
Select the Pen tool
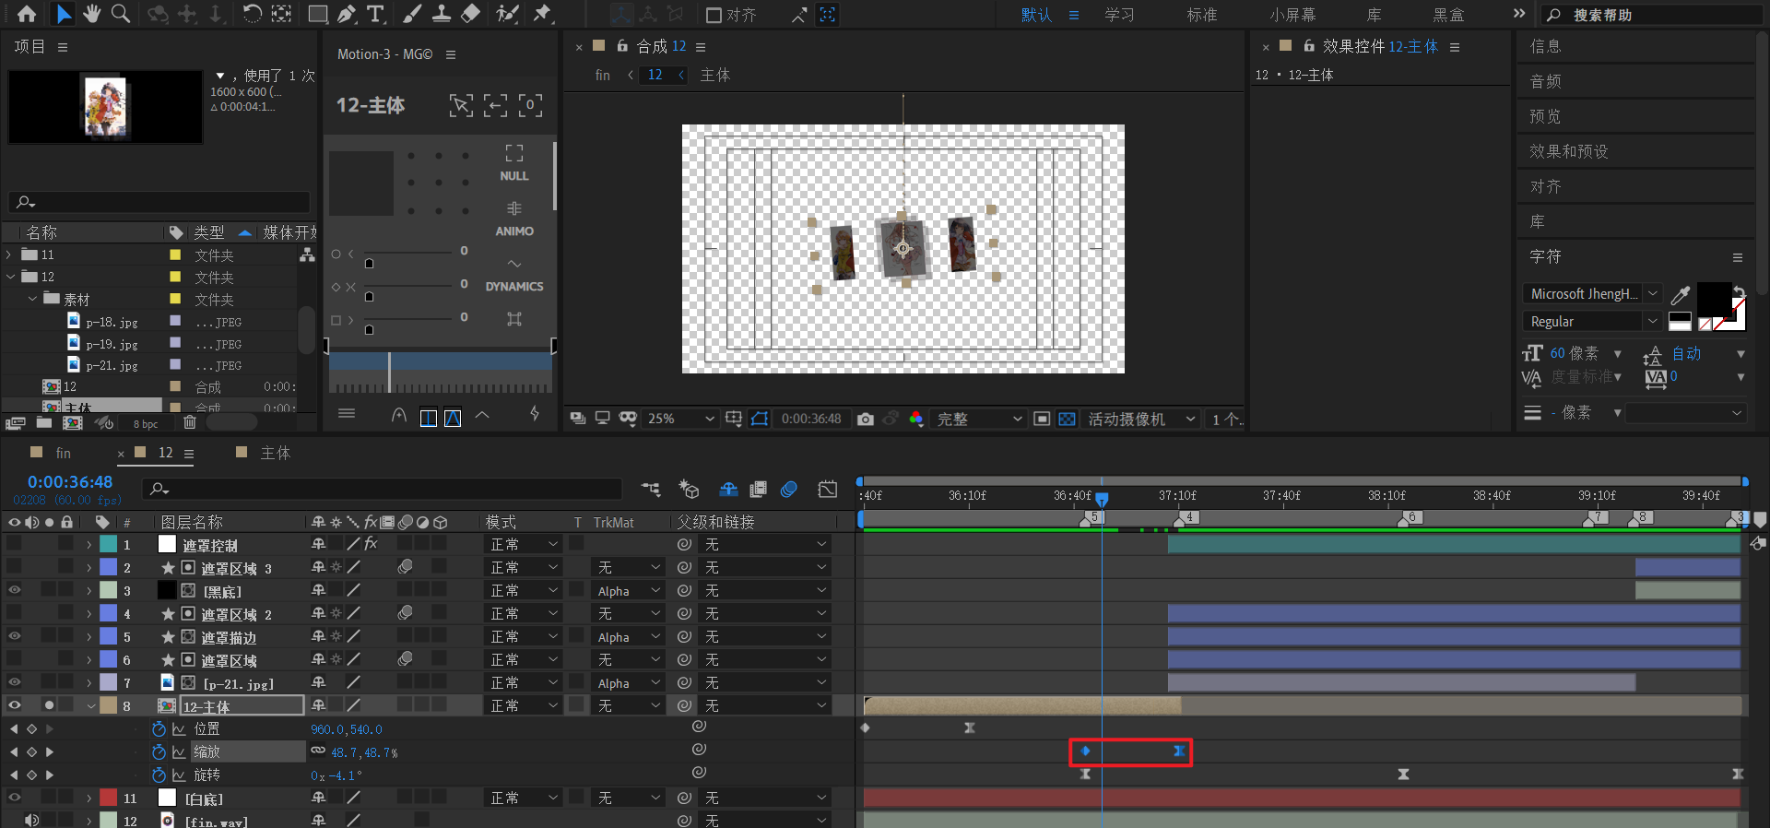point(346,14)
